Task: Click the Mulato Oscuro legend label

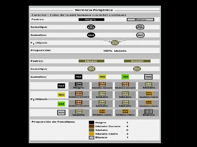Action: pyautogui.click(x=108, y=126)
